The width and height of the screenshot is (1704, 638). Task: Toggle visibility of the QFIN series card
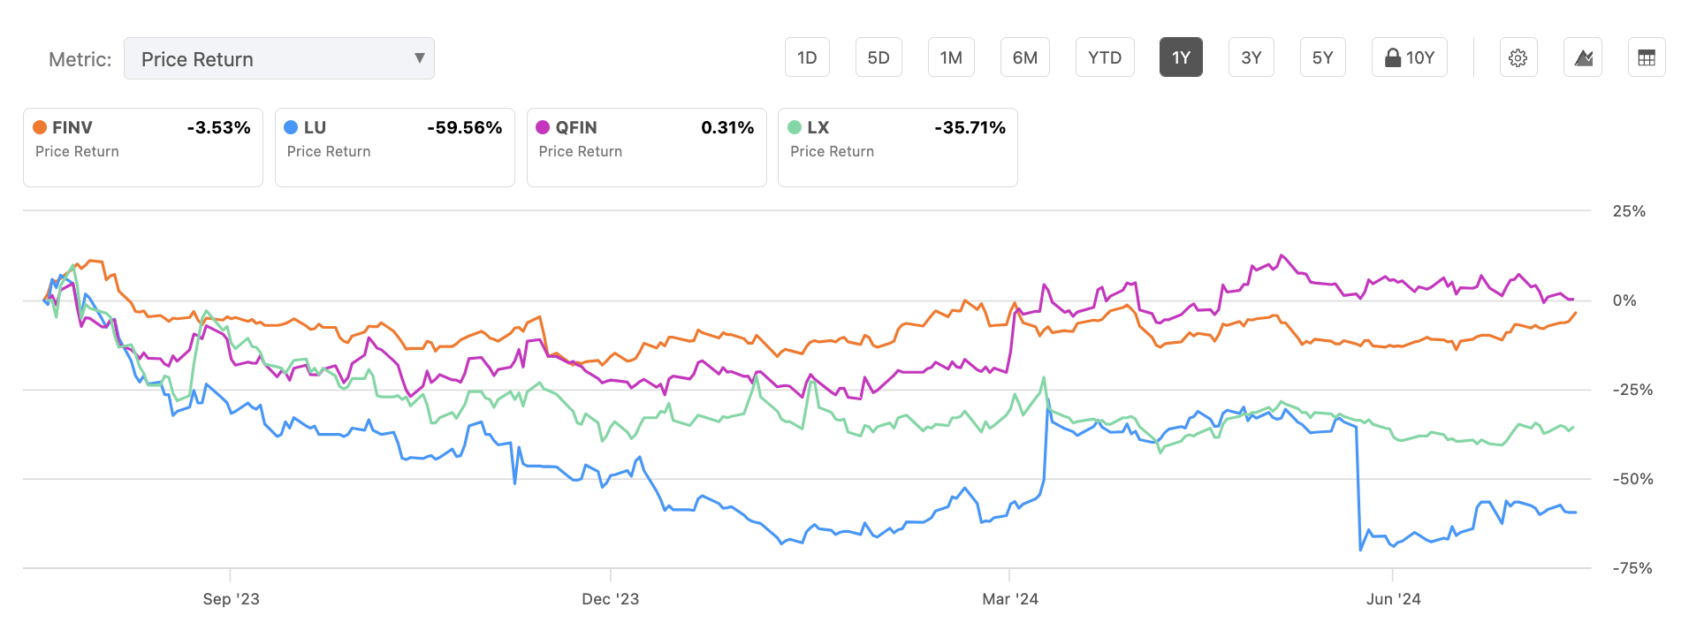point(646,147)
